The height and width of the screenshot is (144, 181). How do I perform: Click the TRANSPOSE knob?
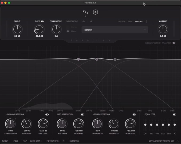click(x=56, y=29)
